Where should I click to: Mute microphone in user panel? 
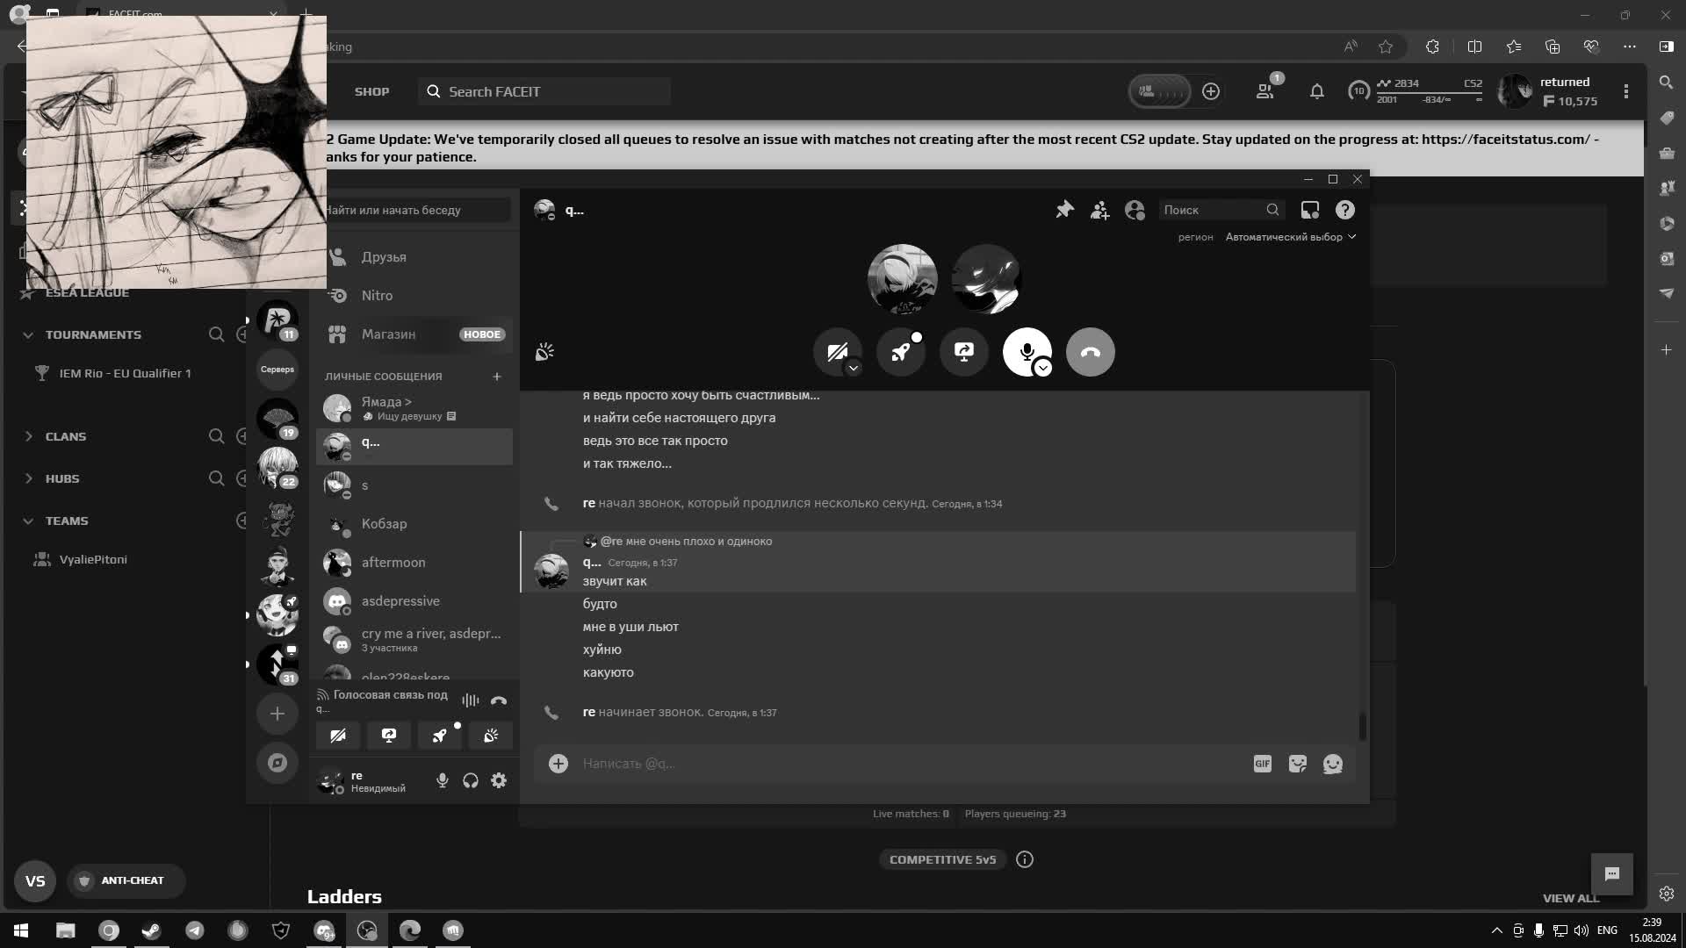click(x=443, y=780)
